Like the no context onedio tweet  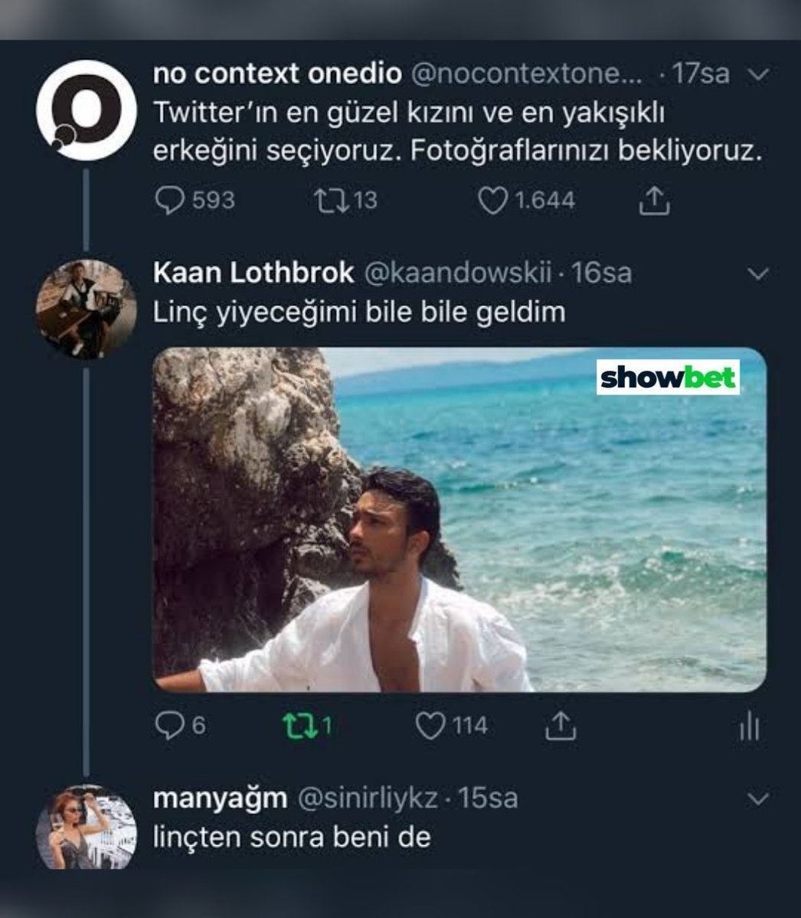(492, 201)
